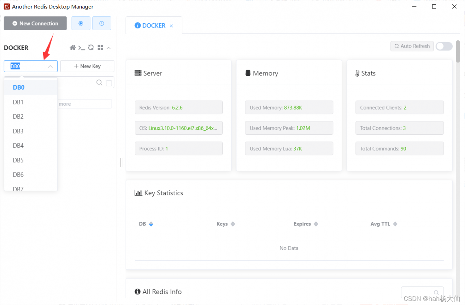This screenshot has width=465, height=305.
Task: Select DB2 in the database list
Action: [31, 117]
